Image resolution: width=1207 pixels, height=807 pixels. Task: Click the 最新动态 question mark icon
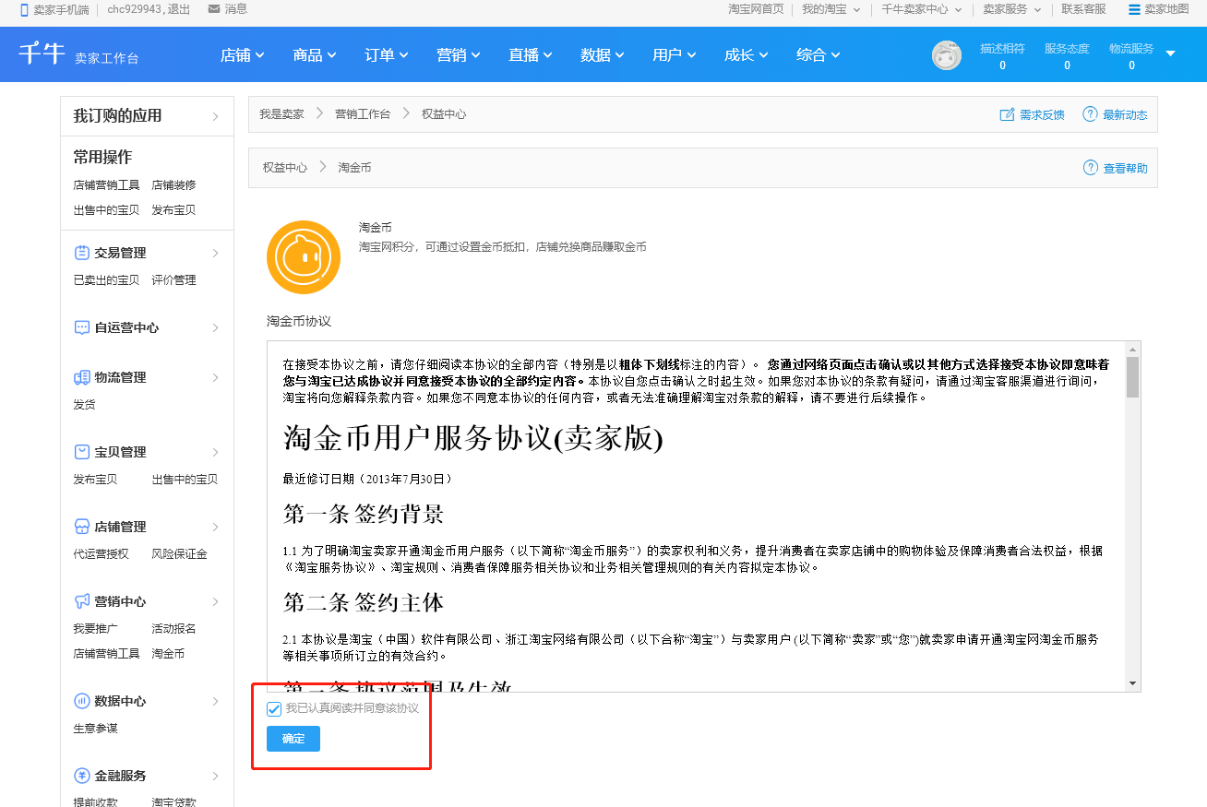point(1091,114)
